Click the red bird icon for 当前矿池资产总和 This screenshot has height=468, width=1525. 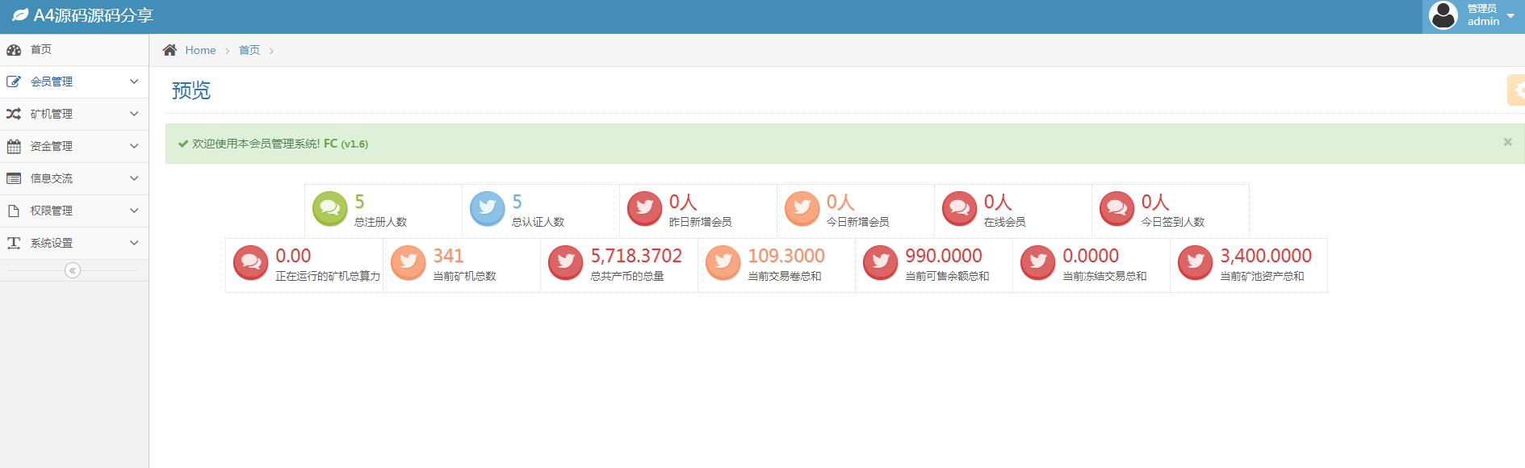pos(1195,263)
